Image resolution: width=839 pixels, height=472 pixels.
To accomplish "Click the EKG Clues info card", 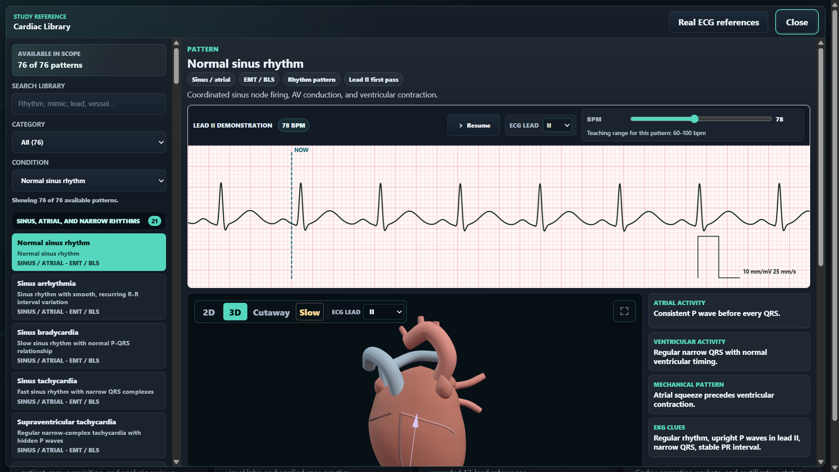I will [x=729, y=437].
